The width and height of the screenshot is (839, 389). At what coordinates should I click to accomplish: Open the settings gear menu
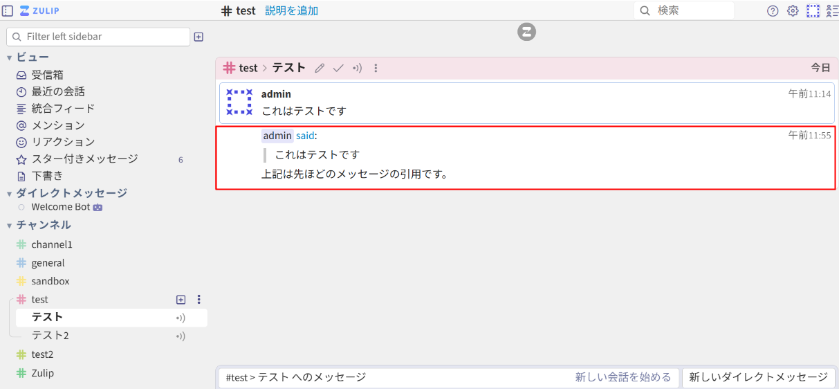(x=793, y=10)
